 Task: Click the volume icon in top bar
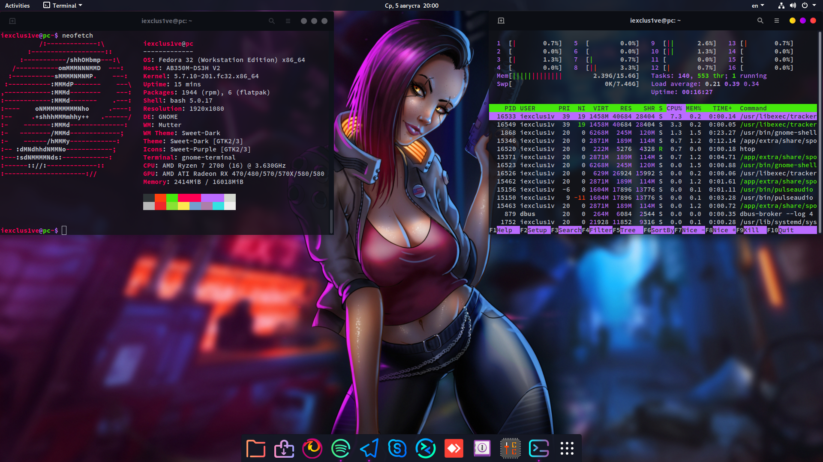click(793, 6)
